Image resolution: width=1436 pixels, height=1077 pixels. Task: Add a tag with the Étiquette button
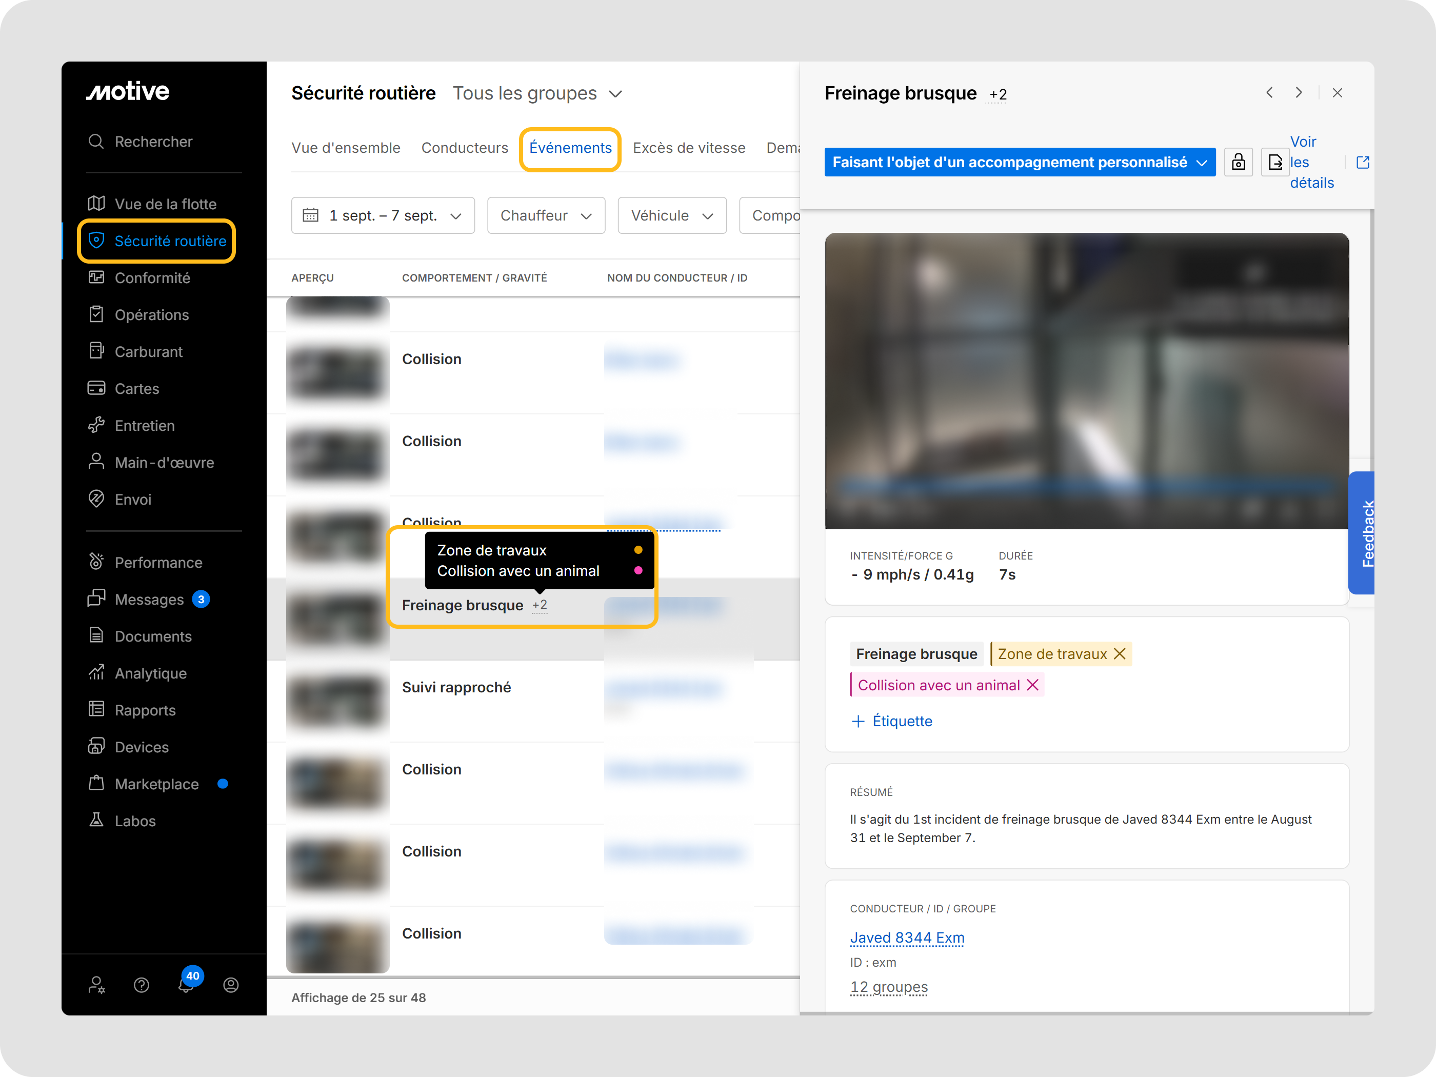891,721
